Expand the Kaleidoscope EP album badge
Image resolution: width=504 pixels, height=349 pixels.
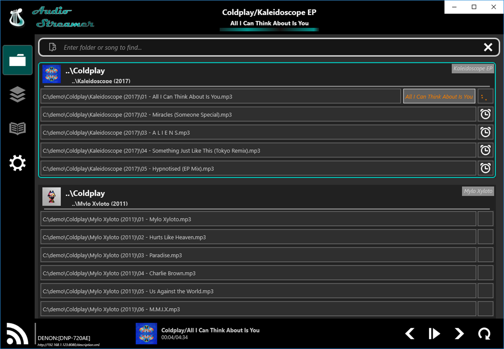coord(473,68)
